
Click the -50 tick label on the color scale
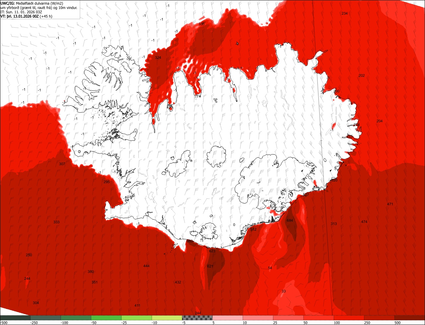(94, 323)
